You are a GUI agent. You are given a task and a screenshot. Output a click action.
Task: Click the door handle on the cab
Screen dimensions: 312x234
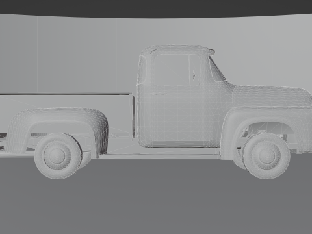coord(159,94)
